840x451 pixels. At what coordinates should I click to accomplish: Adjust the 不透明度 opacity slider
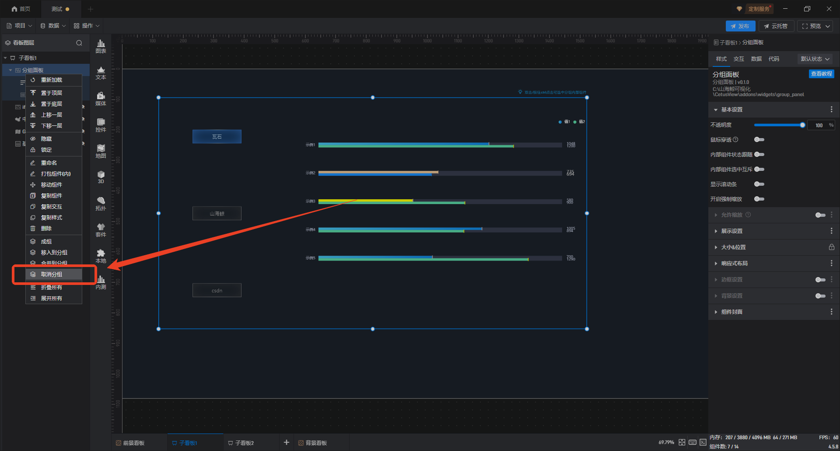tap(802, 125)
